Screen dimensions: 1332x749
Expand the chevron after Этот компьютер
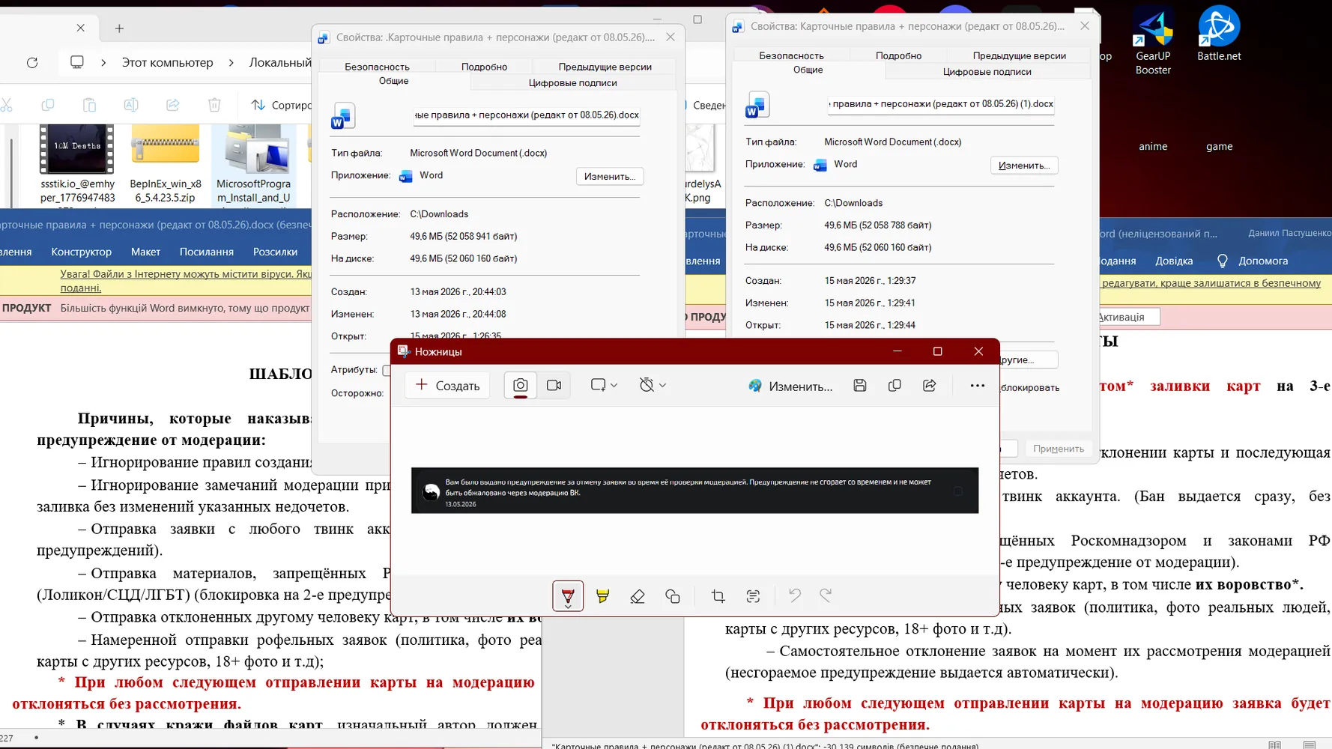231,62
